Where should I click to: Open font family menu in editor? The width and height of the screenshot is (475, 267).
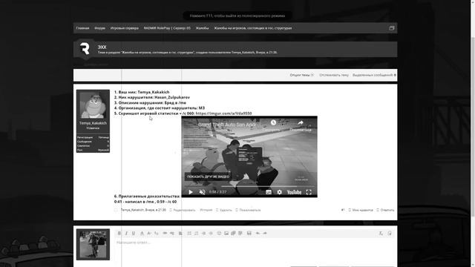157,233
